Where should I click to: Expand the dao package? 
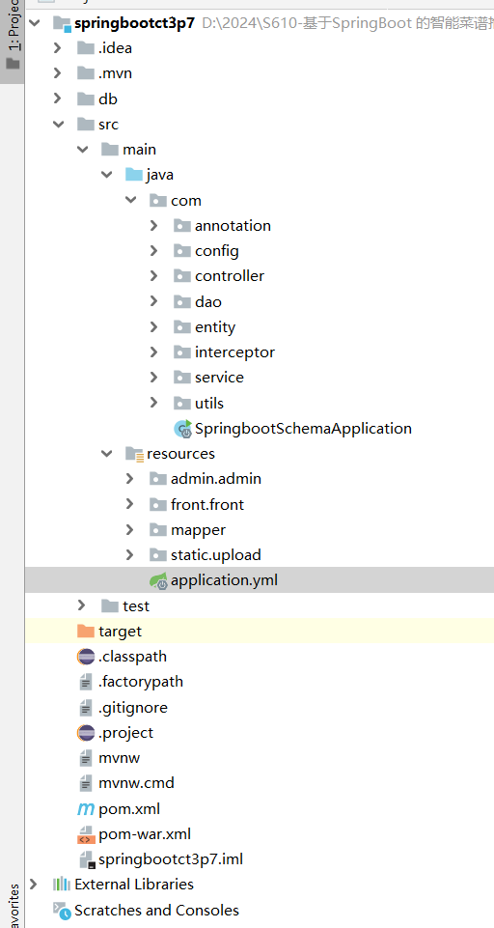153,301
